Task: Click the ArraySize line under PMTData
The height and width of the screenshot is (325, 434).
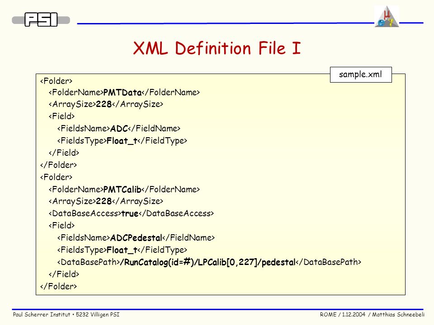Action: (x=106, y=104)
